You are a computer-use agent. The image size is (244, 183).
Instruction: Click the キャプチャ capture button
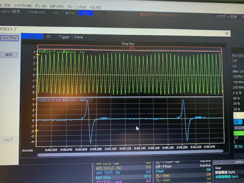point(10,38)
